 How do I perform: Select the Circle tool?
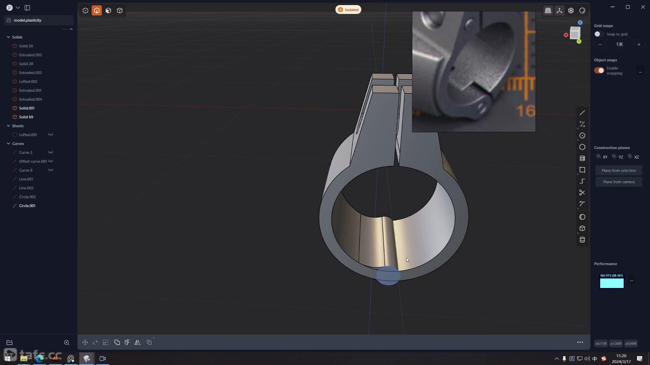click(582, 136)
